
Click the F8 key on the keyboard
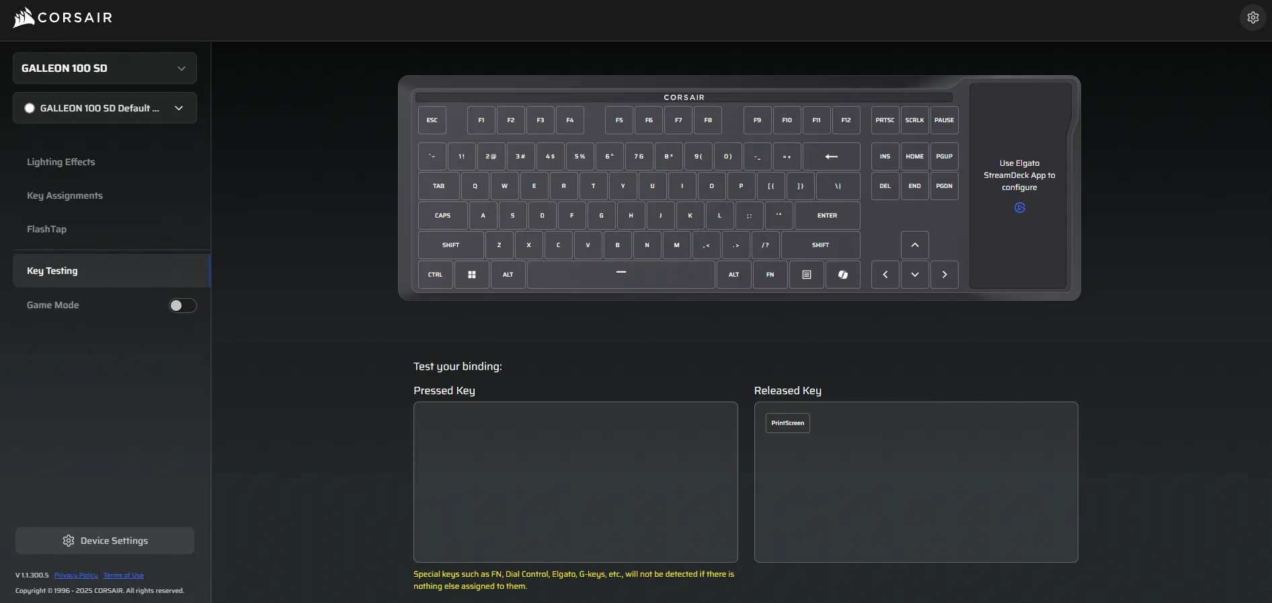pyautogui.click(x=708, y=120)
